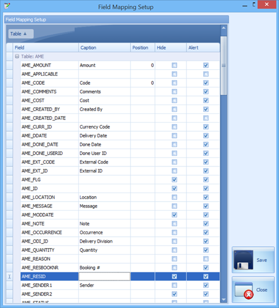Viewport: 279px width, 308px height.
Task: Uncheck Hide for AME_SENDER2
Action: [x=174, y=294]
